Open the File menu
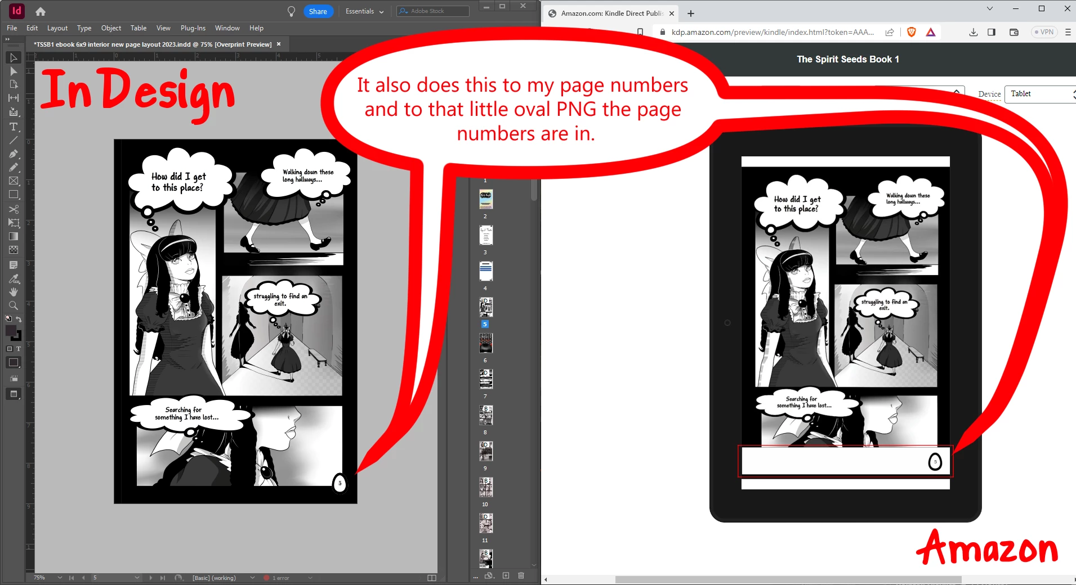Image resolution: width=1076 pixels, height=585 pixels. 12,28
